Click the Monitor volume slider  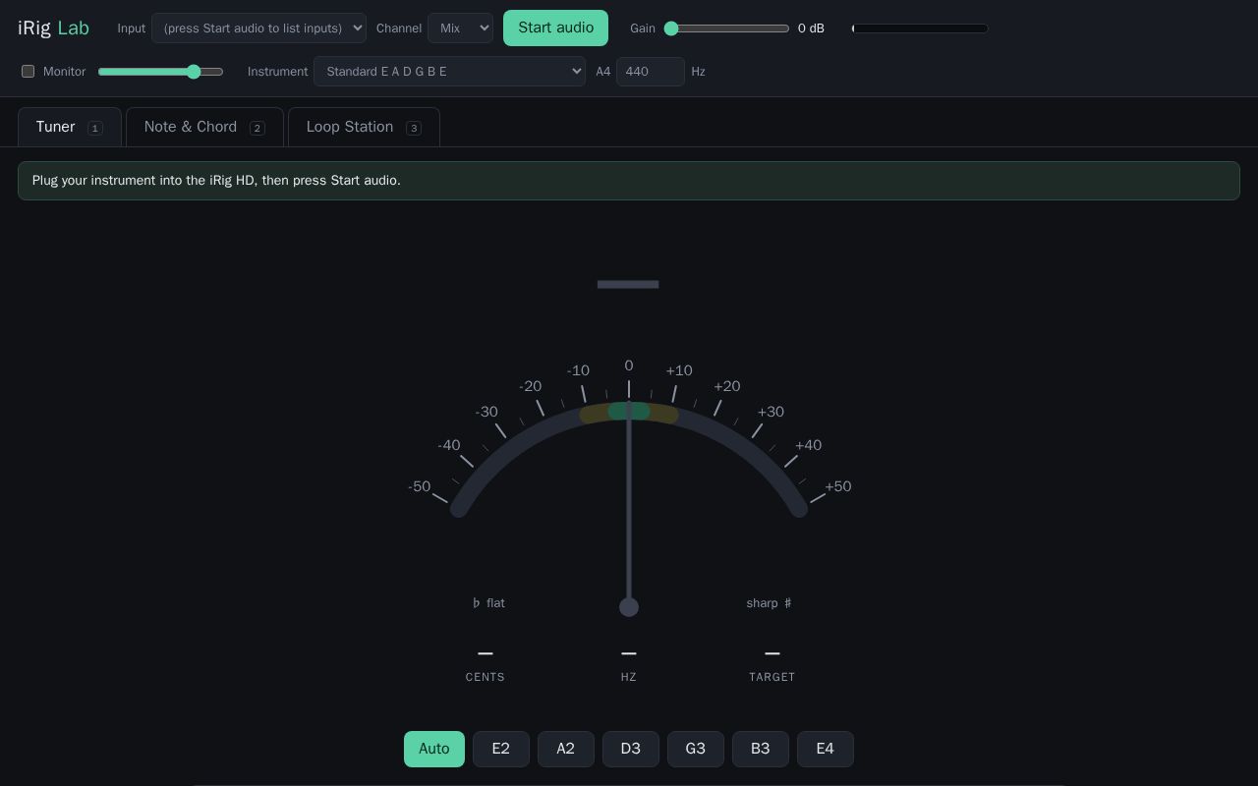[161, 72]
